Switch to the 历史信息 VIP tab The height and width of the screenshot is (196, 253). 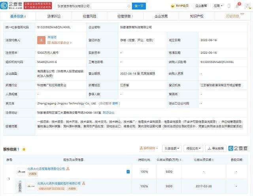tap(233, 16)
